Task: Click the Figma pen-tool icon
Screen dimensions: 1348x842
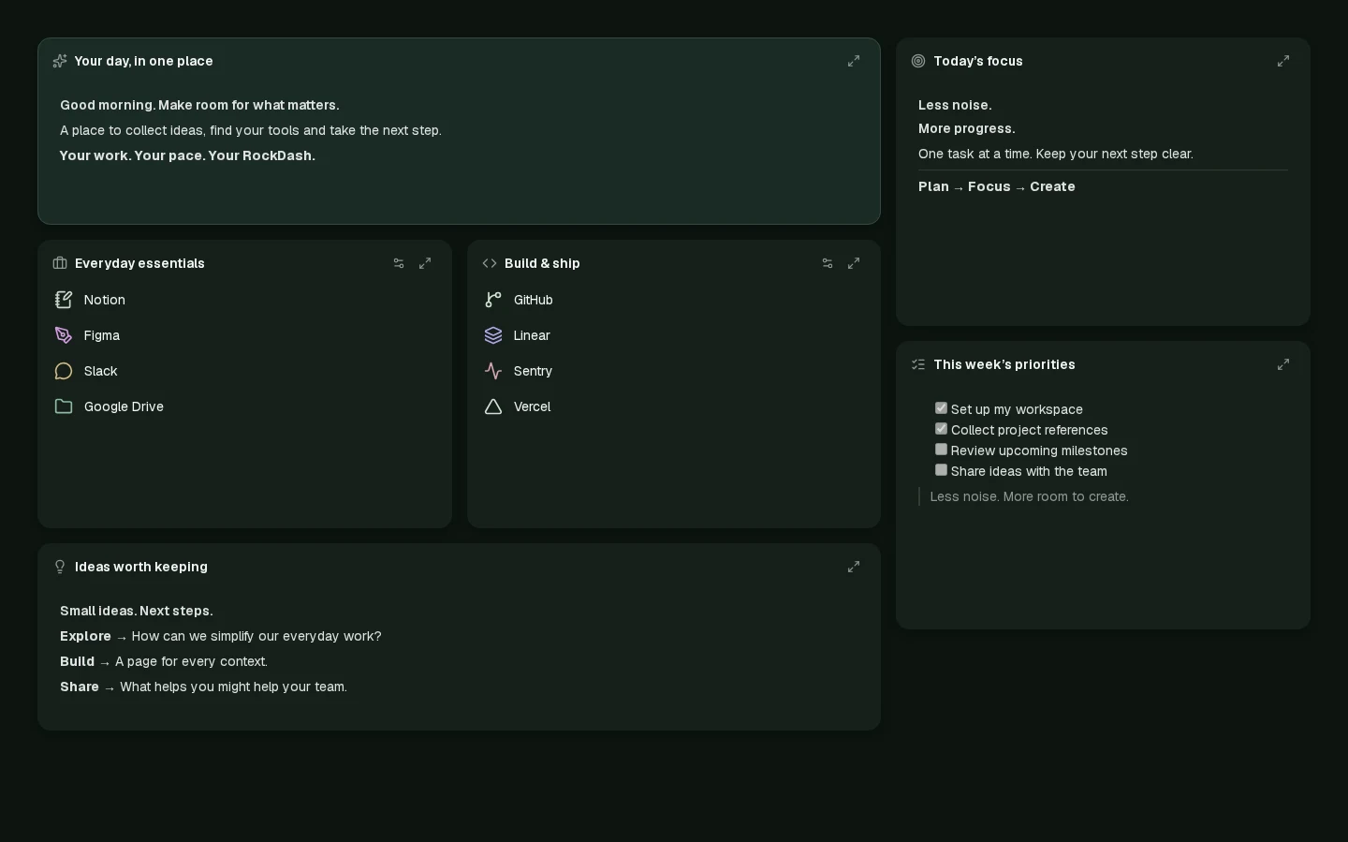Action: [64, 335]
